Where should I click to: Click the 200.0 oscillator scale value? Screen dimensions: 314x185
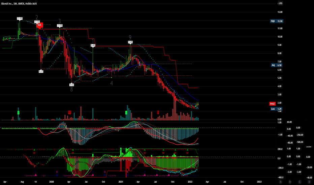pyautogui.click(x=280, y=149)
